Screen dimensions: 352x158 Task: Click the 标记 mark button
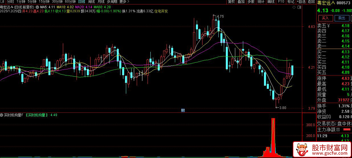[x=291, y=2]
